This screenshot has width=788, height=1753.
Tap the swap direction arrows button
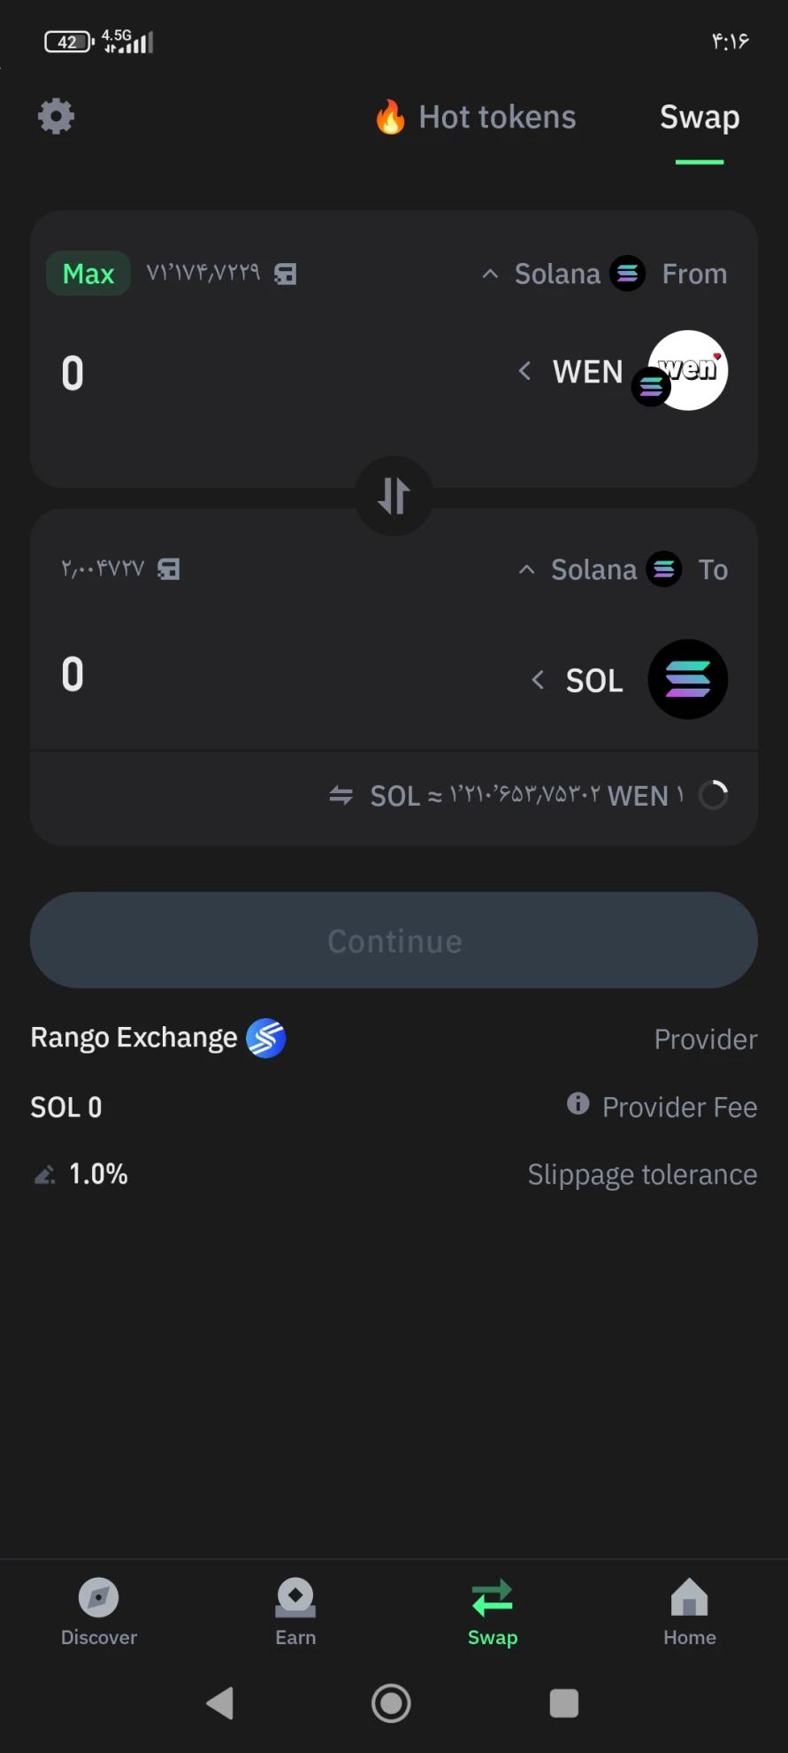(394, 496)
